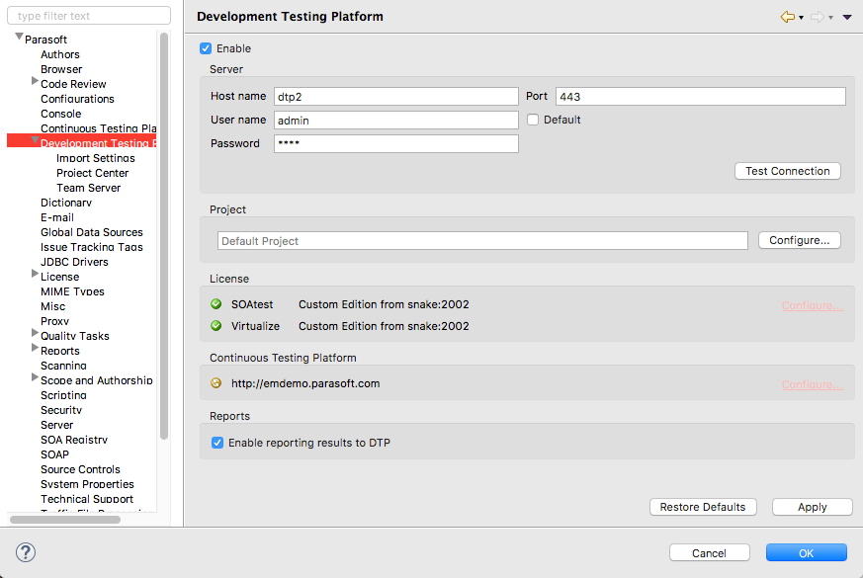The image size is (863, 578).
Task: Click the Apply button
Action: pyautogui.click(x=813, y=507)
